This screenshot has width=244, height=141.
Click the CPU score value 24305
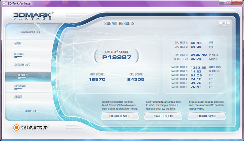point(136,79)
